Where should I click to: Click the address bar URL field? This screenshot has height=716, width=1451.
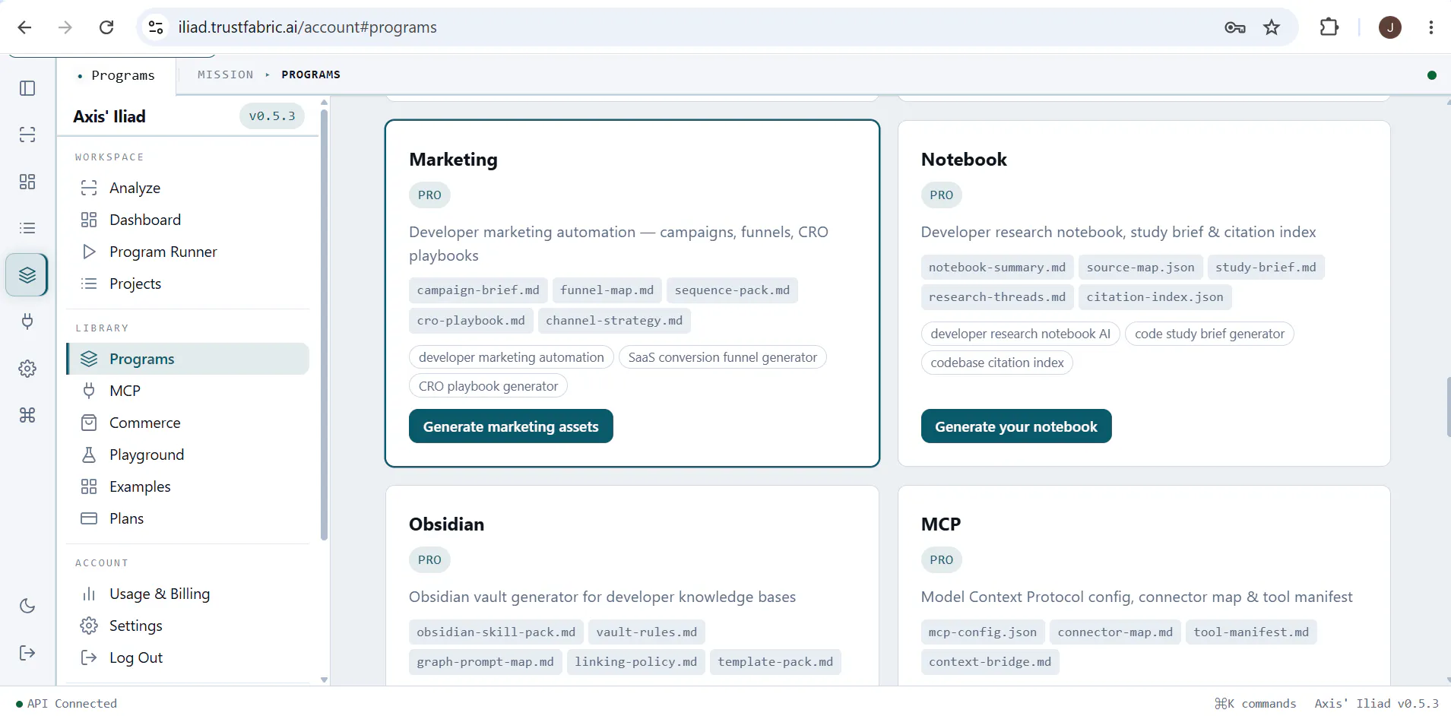684,27
